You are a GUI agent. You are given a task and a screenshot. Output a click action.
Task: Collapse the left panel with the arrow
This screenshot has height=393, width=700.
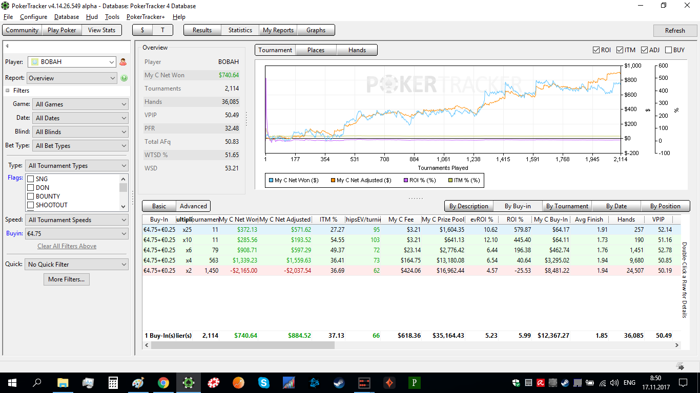7,47
